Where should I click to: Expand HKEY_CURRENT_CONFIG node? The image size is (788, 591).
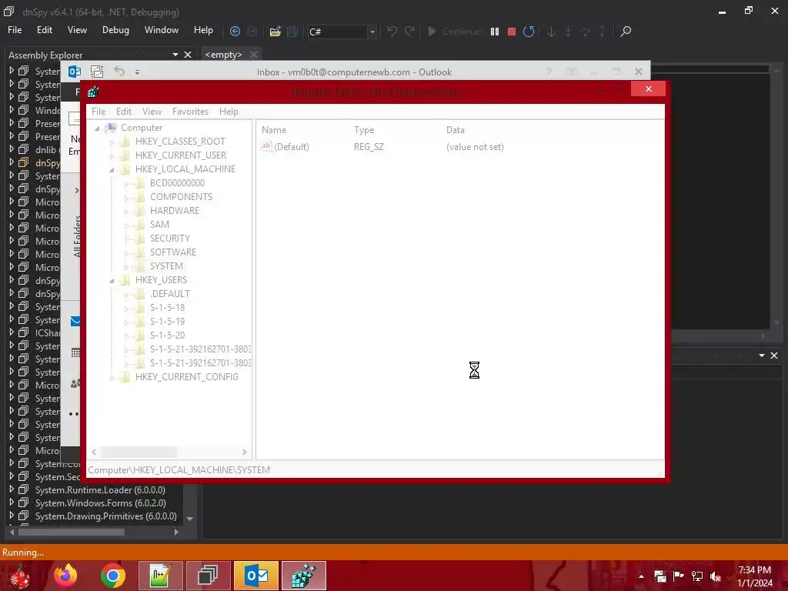[112, 377]
